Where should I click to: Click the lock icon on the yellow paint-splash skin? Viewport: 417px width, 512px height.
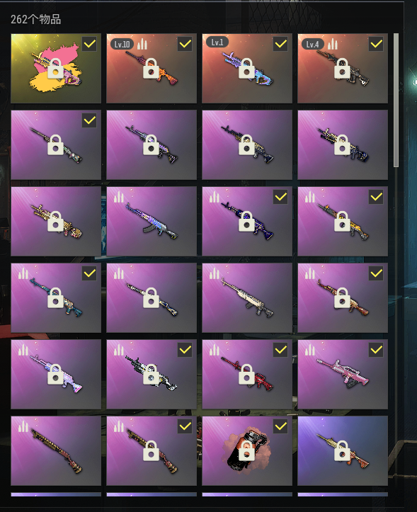point(55,69)
